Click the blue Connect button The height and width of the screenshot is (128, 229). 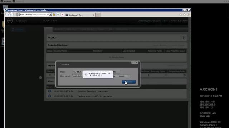[129, 82]
